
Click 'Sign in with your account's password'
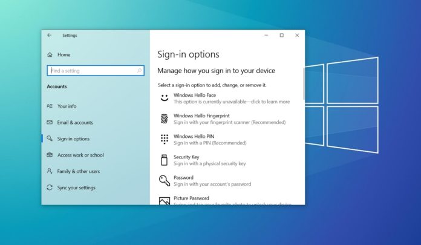click(x=212, y=185)
